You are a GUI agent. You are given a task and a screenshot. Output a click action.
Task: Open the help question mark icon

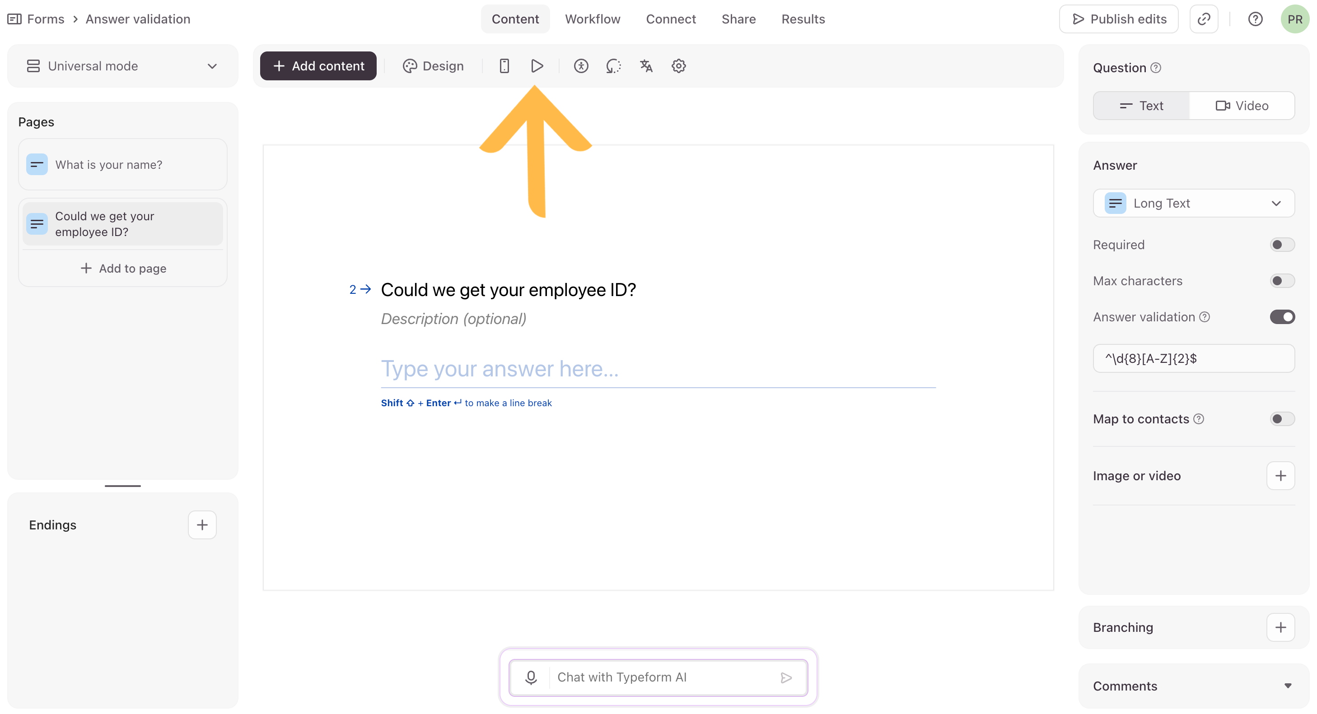[x=1255, y=19]
